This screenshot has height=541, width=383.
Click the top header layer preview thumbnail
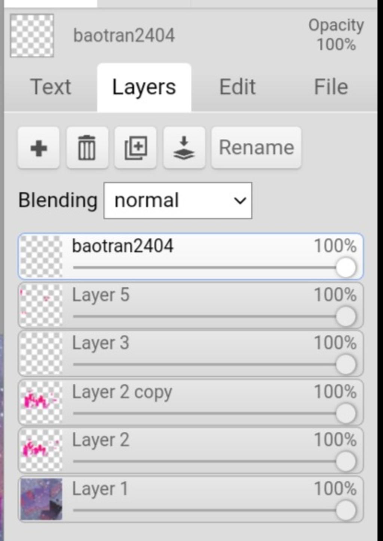[x=32, y=36]
